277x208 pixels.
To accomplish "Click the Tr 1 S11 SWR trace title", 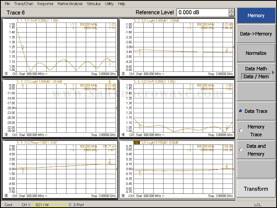I will tap(37, 20).
